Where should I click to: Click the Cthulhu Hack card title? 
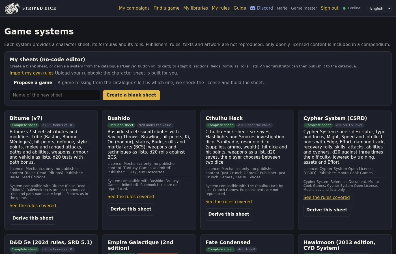coord(224,118)
